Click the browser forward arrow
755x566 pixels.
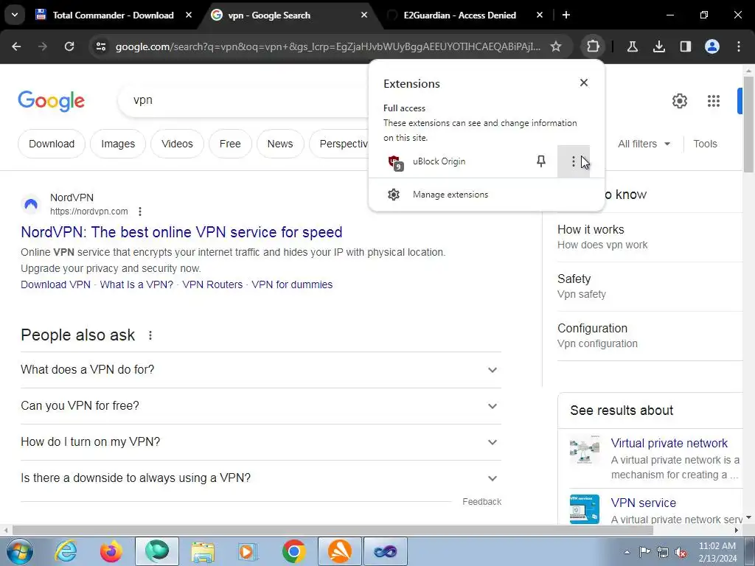[43, 46]
